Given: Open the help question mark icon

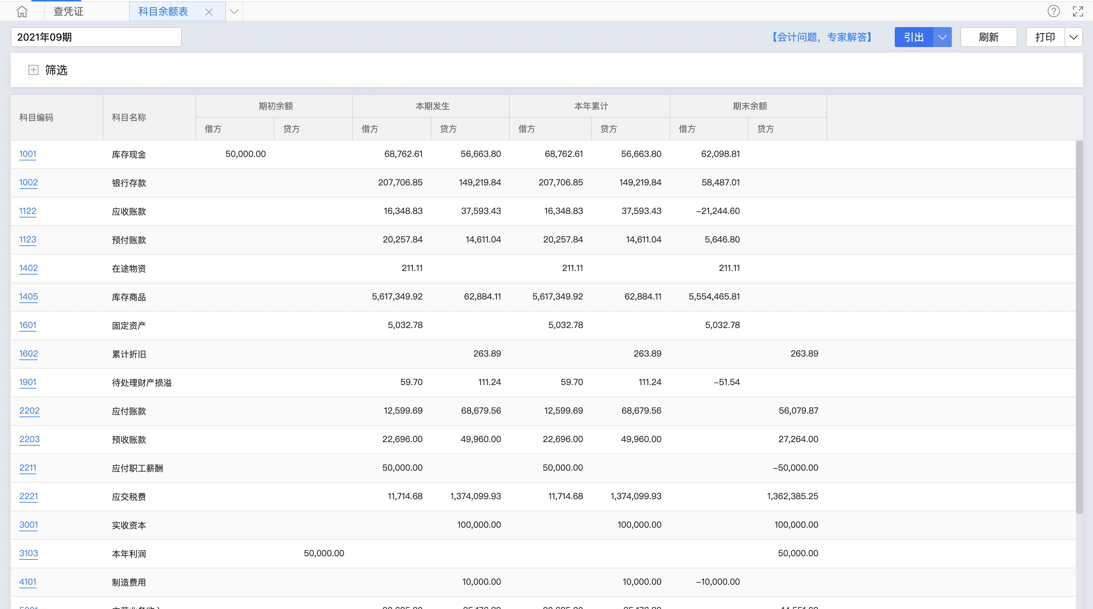Looking at the screenshot, I should click(1053, 11).
